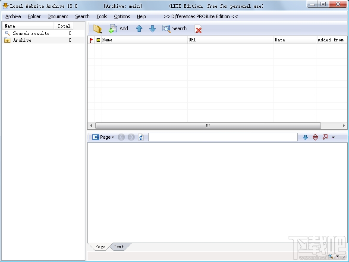This screenshot has width=349, height=262.
Task: Open the Page view dropdown
Action: tap(103, 137)
